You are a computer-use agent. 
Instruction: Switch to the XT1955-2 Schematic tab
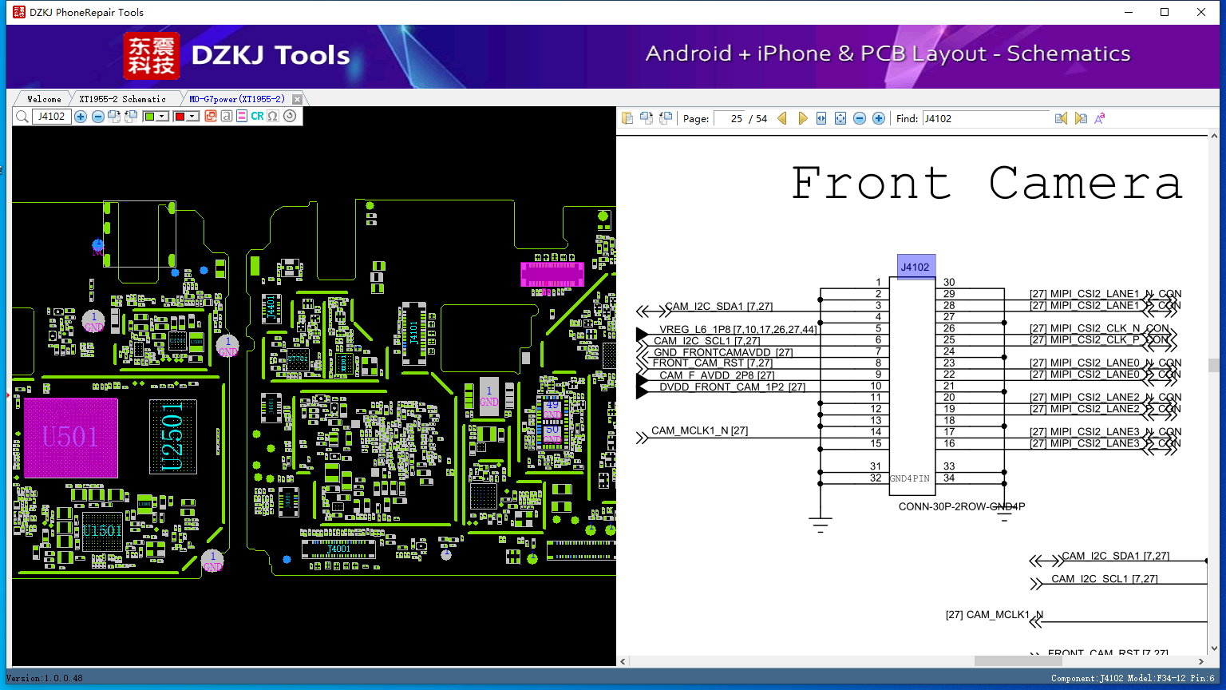click(x=122, y=99)
